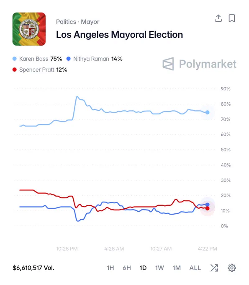
Task: Switch chart to 1M range
Action: coord(177,268)
